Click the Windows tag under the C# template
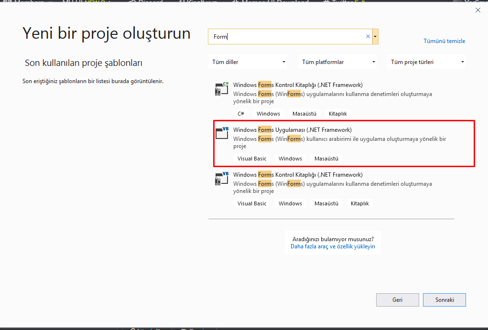This screenshot has height=330, width=488. 268,114
